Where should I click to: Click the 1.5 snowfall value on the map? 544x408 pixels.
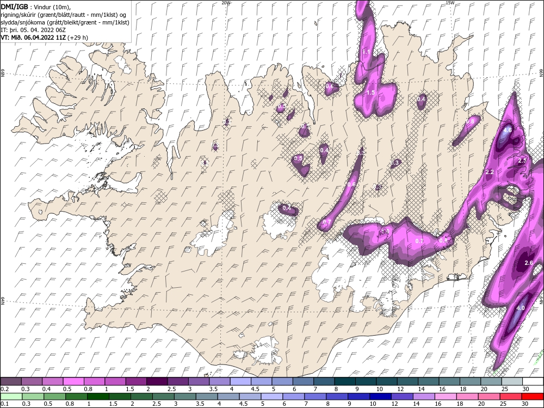point(371,92)
